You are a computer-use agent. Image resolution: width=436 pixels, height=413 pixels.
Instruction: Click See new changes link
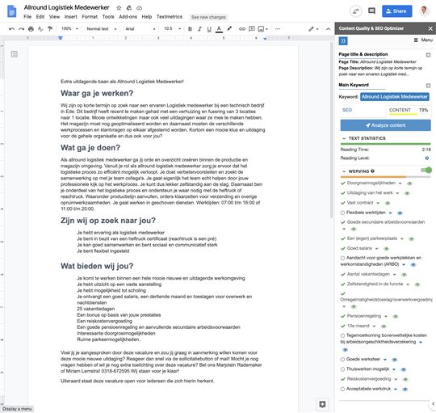tap(208, 17)
